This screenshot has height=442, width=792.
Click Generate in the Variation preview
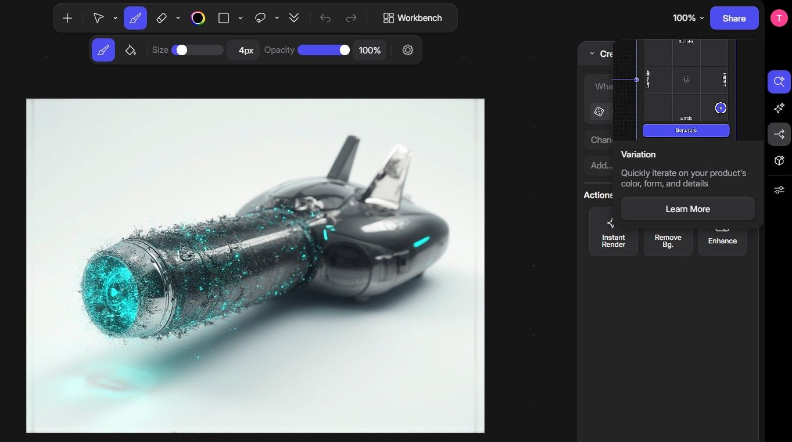(686, 131)
